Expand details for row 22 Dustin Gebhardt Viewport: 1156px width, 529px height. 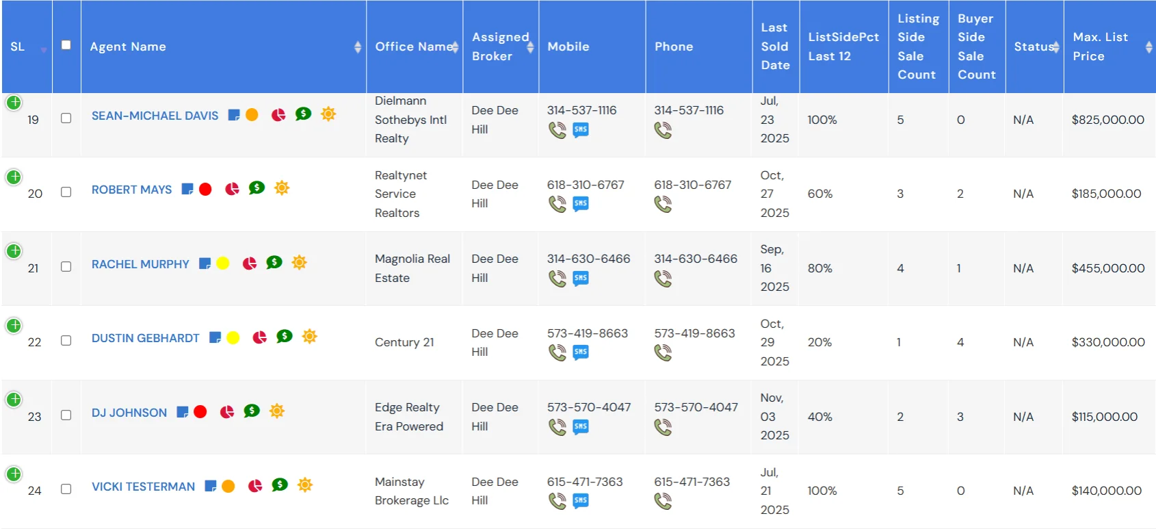[x=14, y=326]
